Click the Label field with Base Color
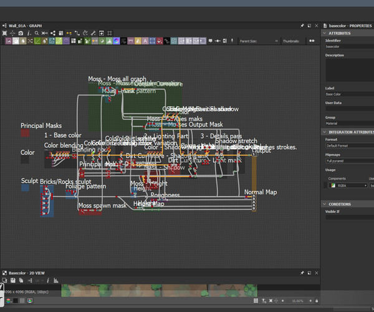 coord(350,94)
